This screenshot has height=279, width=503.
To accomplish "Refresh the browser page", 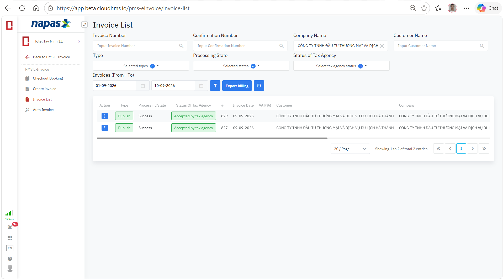I will tap(22, 8).
